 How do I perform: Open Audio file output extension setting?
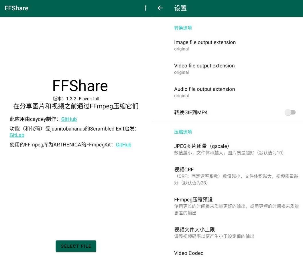tap(204, 92)
